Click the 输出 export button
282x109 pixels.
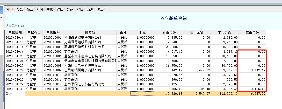point(30,9)
